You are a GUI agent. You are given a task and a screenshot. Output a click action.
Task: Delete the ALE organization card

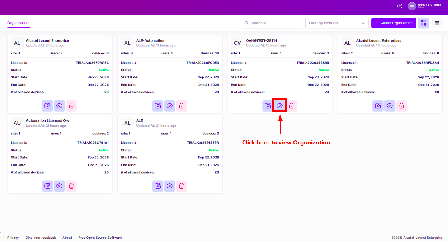tap(181, 186)
